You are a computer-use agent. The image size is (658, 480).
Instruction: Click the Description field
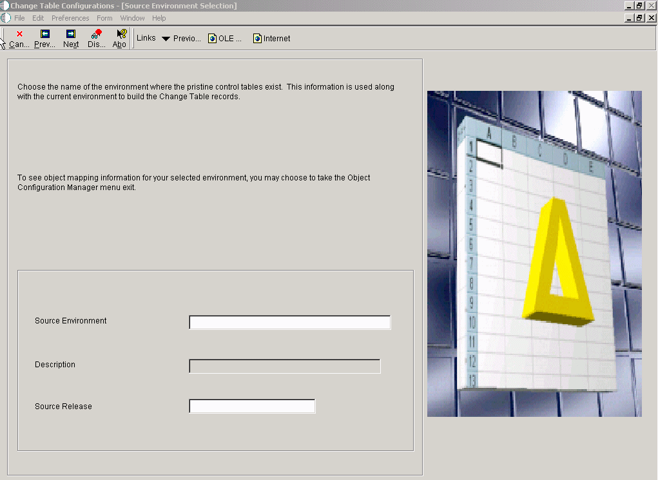(x=285, y=367)
